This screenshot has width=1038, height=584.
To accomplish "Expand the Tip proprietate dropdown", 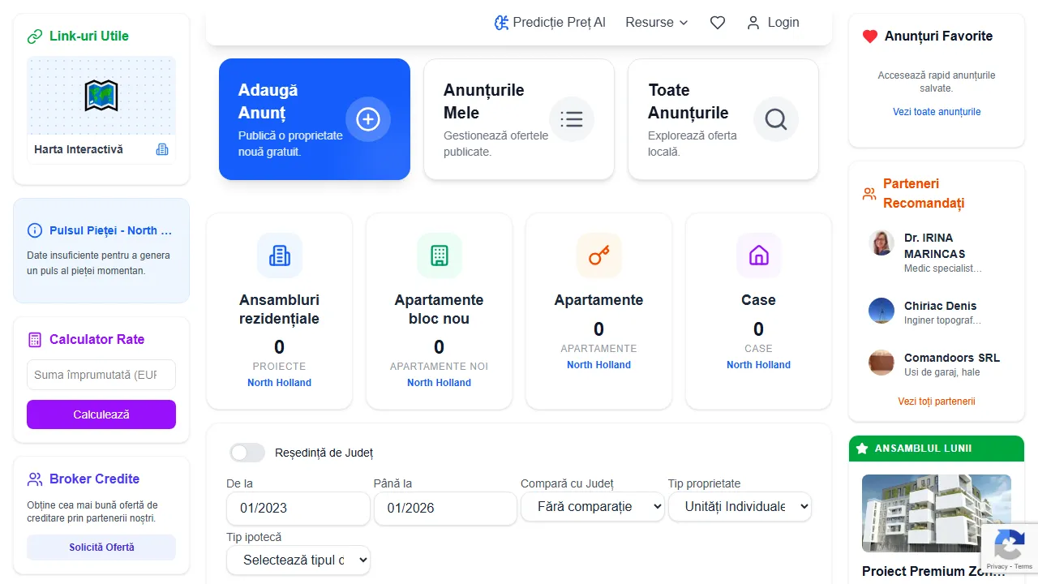I will click(x=740, y=506).
